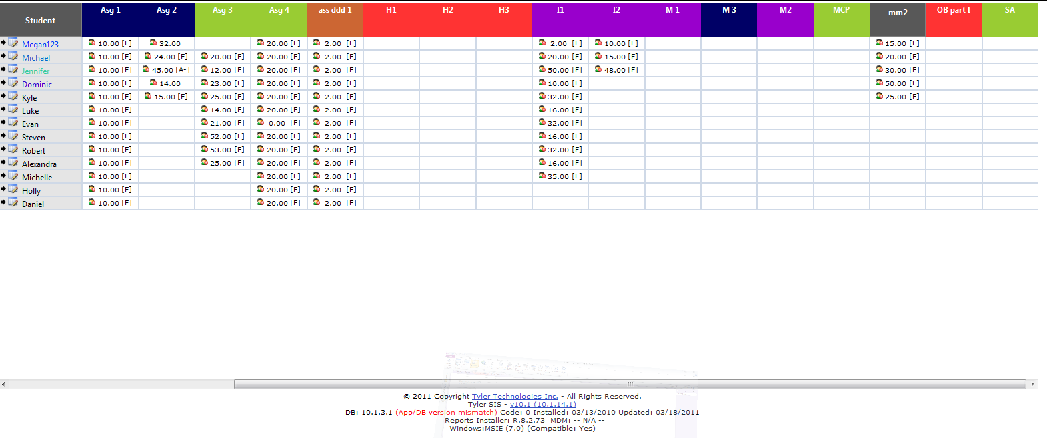Click the score icon next to Dominic's 50.00 mm2 score

click(x=880, y=82)
